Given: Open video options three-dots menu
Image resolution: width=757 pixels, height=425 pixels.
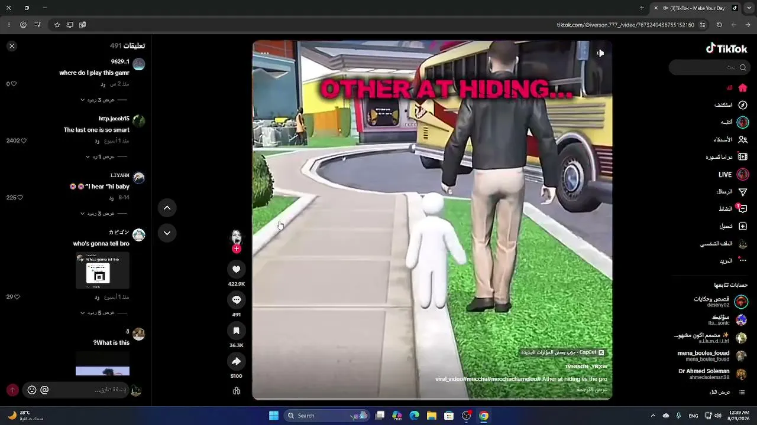Looking at the screenshot, I should point(265,53).
